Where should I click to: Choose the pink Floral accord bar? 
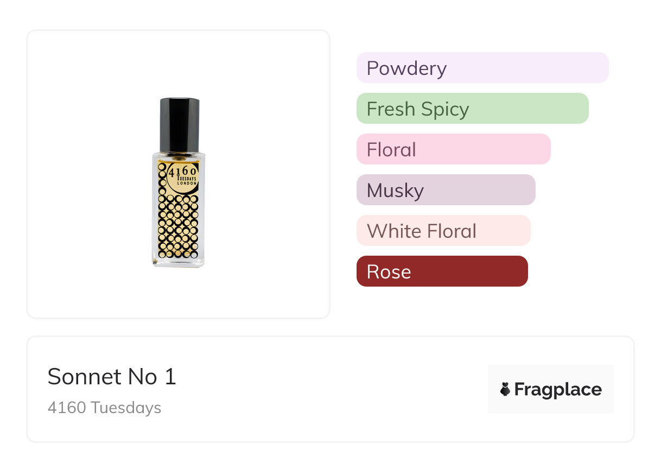tap(453, 149)
